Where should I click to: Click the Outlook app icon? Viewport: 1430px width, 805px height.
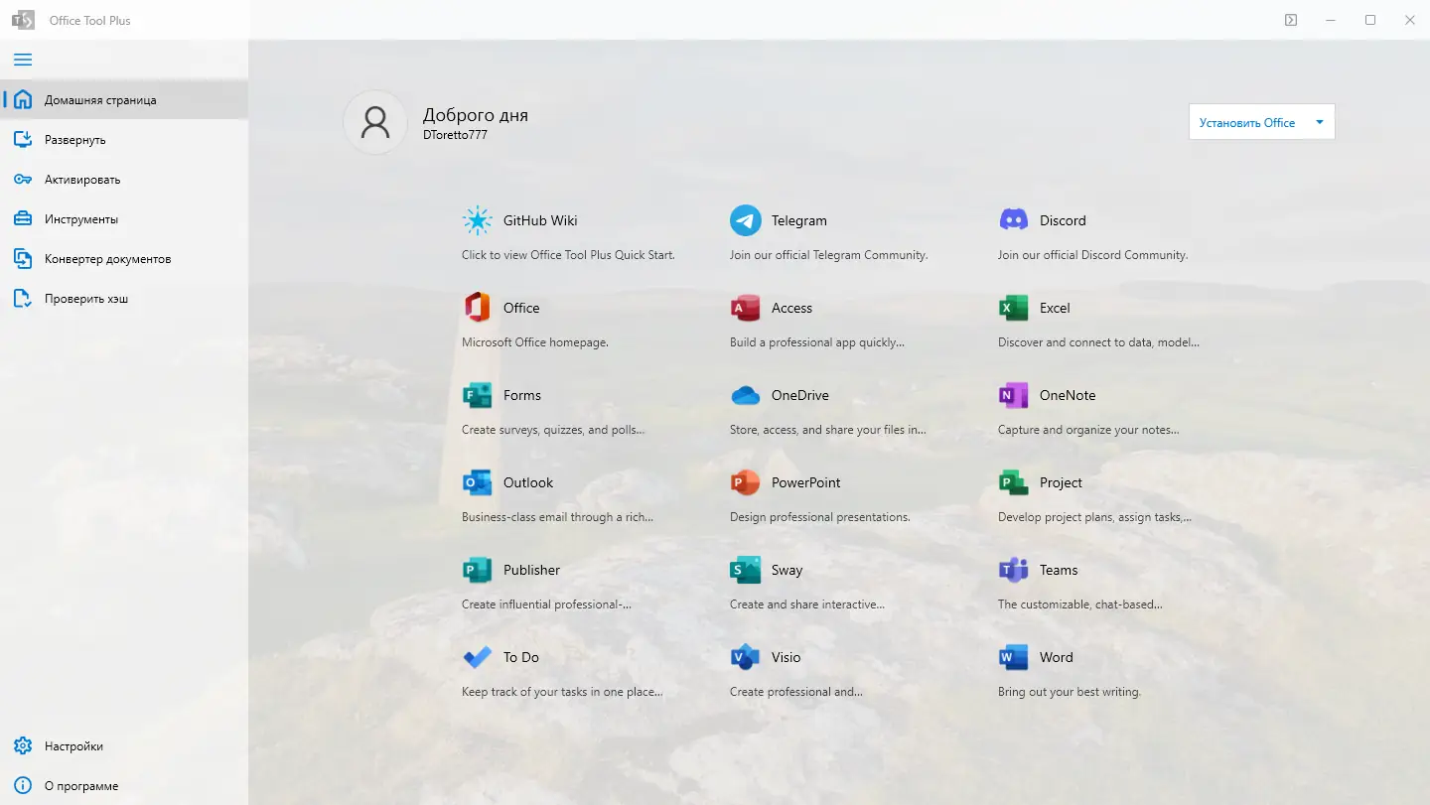tap(478, 482)
